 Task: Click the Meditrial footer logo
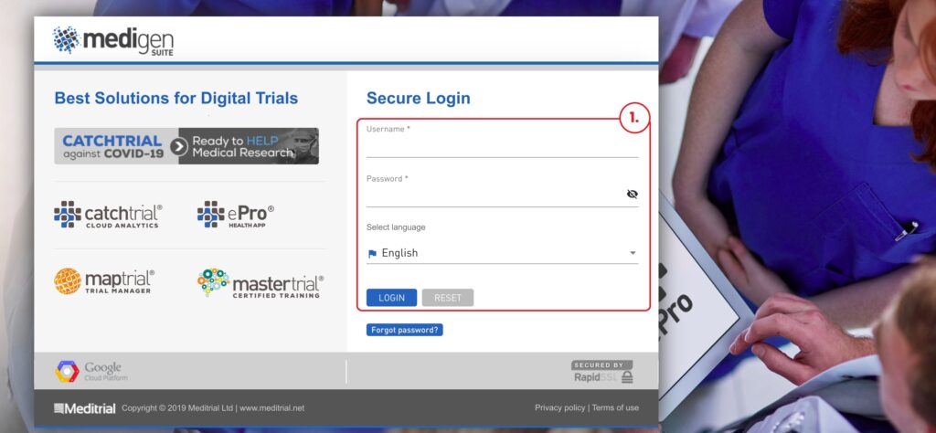point(85,408)
